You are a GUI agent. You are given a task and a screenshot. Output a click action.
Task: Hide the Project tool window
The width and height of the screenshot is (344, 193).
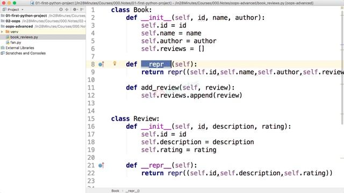pos(82,10)
